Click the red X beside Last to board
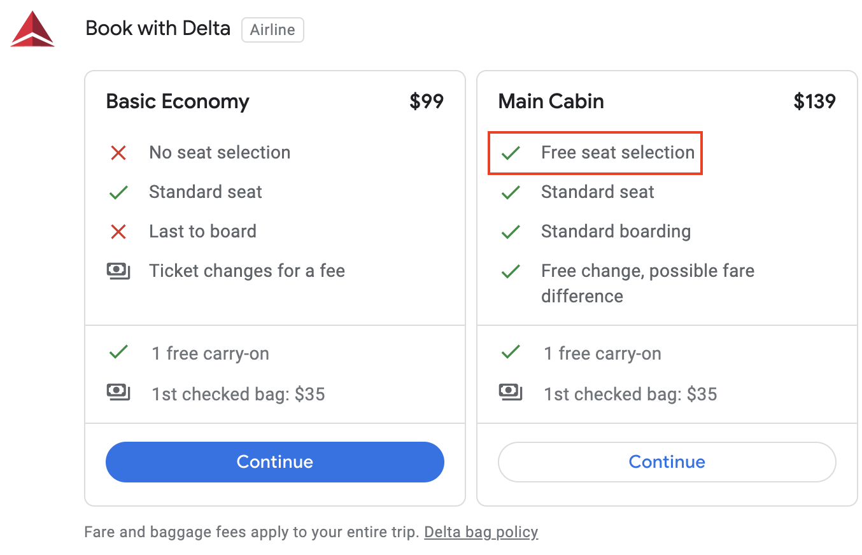862x555 pixels. pyautogui.click(x=118, y=231)
